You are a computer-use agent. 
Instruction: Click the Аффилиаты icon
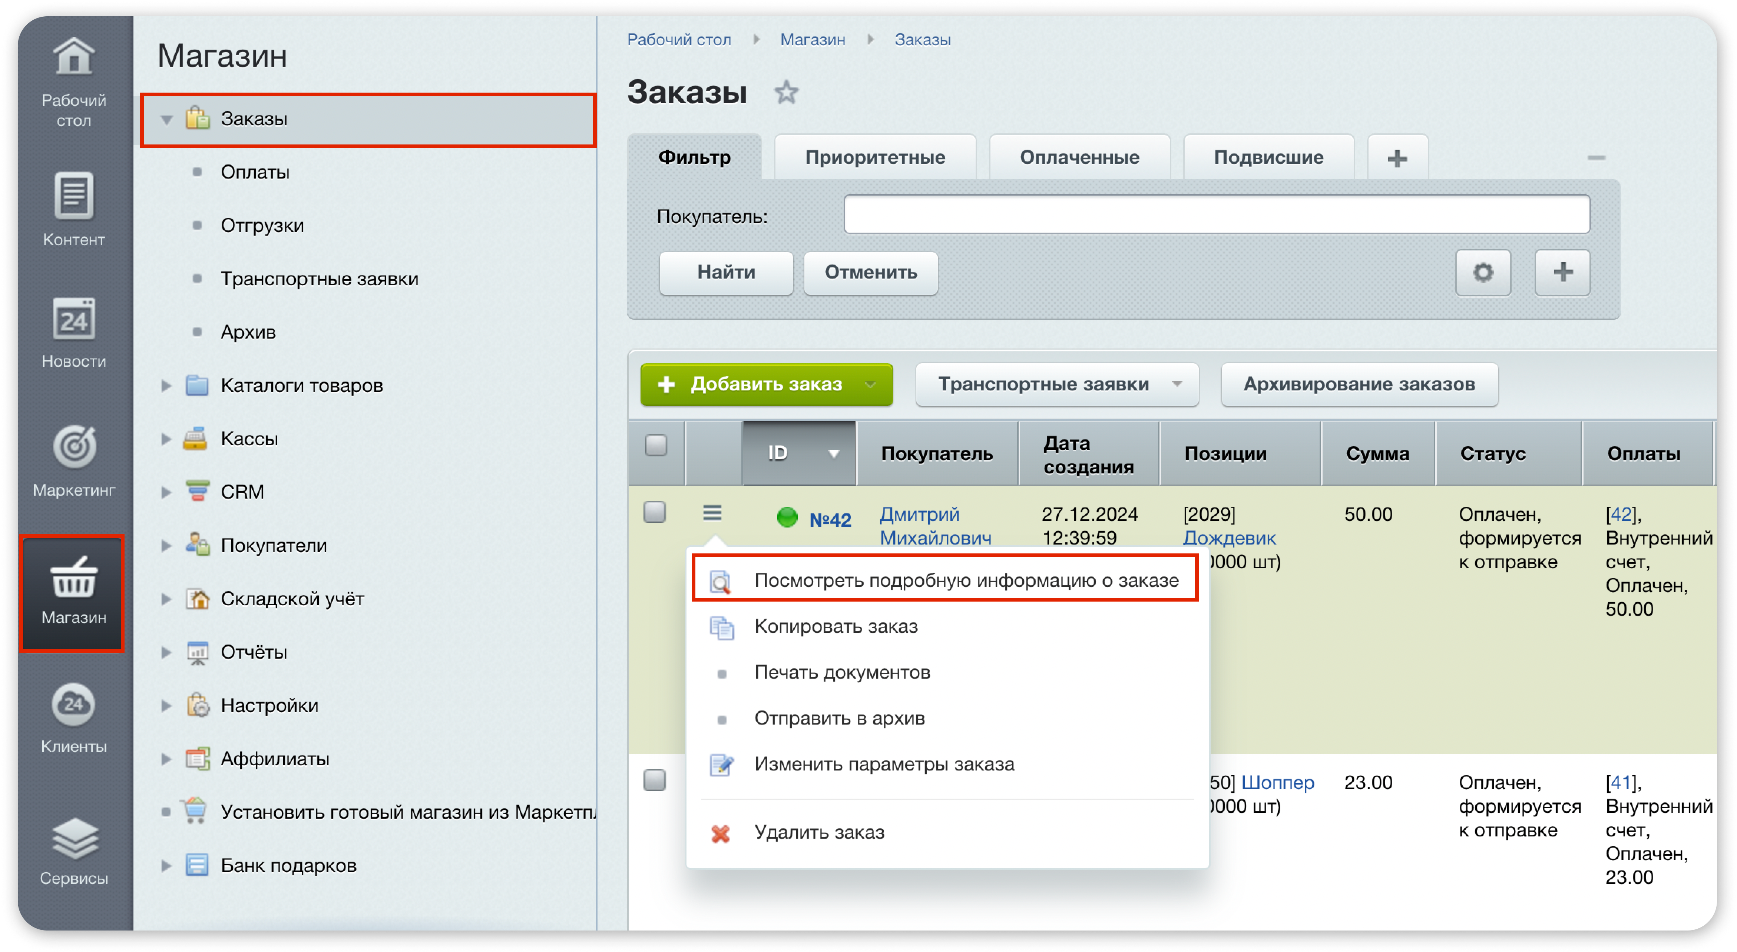(197, 758)
